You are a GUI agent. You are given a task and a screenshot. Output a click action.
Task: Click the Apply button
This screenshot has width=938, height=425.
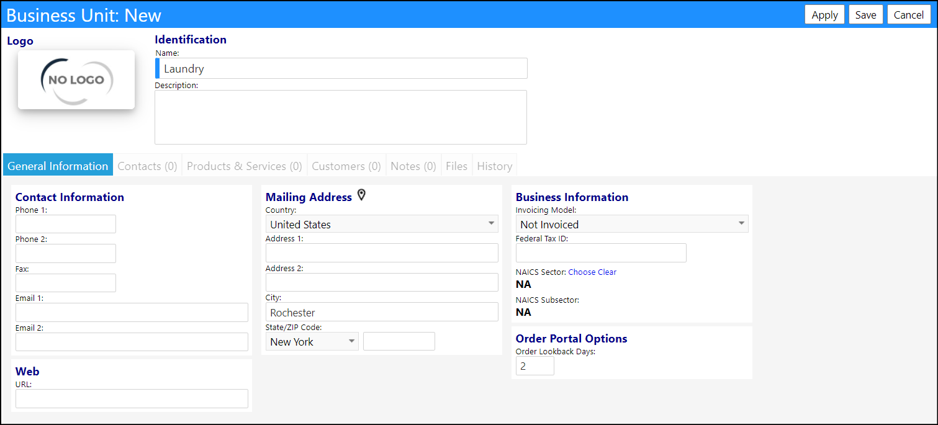click(x=824, y=15)
